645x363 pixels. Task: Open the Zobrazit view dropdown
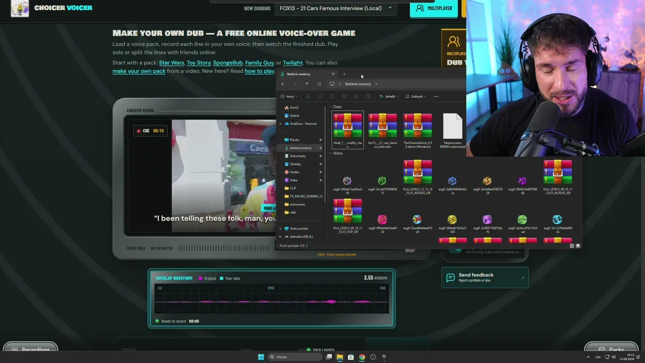(416, 96)
